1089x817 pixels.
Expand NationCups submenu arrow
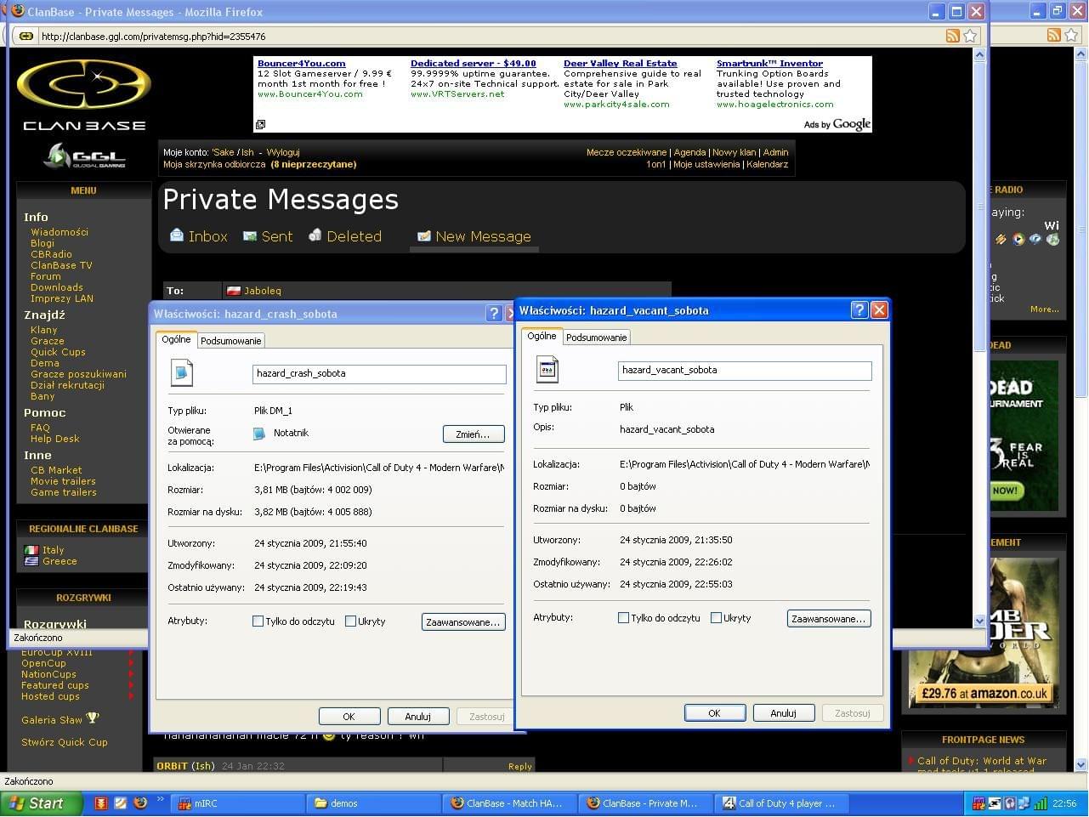[131, 674]
